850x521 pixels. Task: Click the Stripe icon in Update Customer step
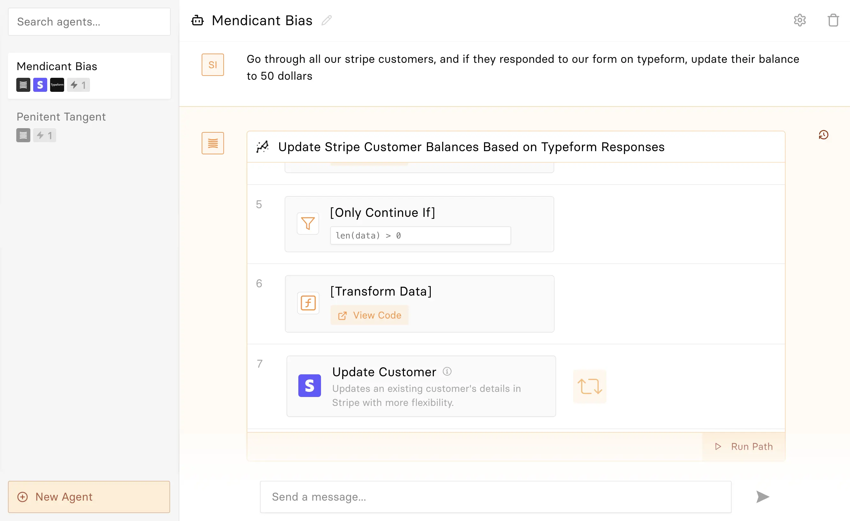[309, 385]
